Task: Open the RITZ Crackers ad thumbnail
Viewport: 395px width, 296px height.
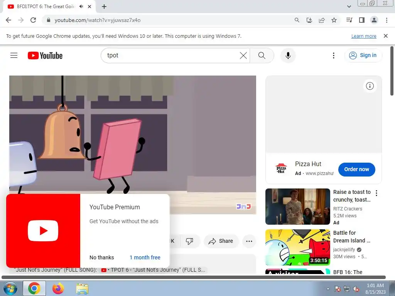Action: pos(297,207)
